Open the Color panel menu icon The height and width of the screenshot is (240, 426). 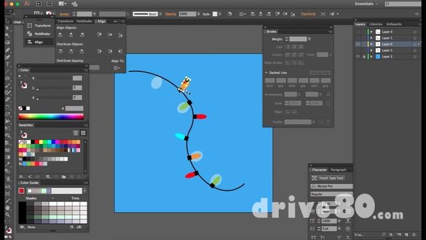pos(86,70)
